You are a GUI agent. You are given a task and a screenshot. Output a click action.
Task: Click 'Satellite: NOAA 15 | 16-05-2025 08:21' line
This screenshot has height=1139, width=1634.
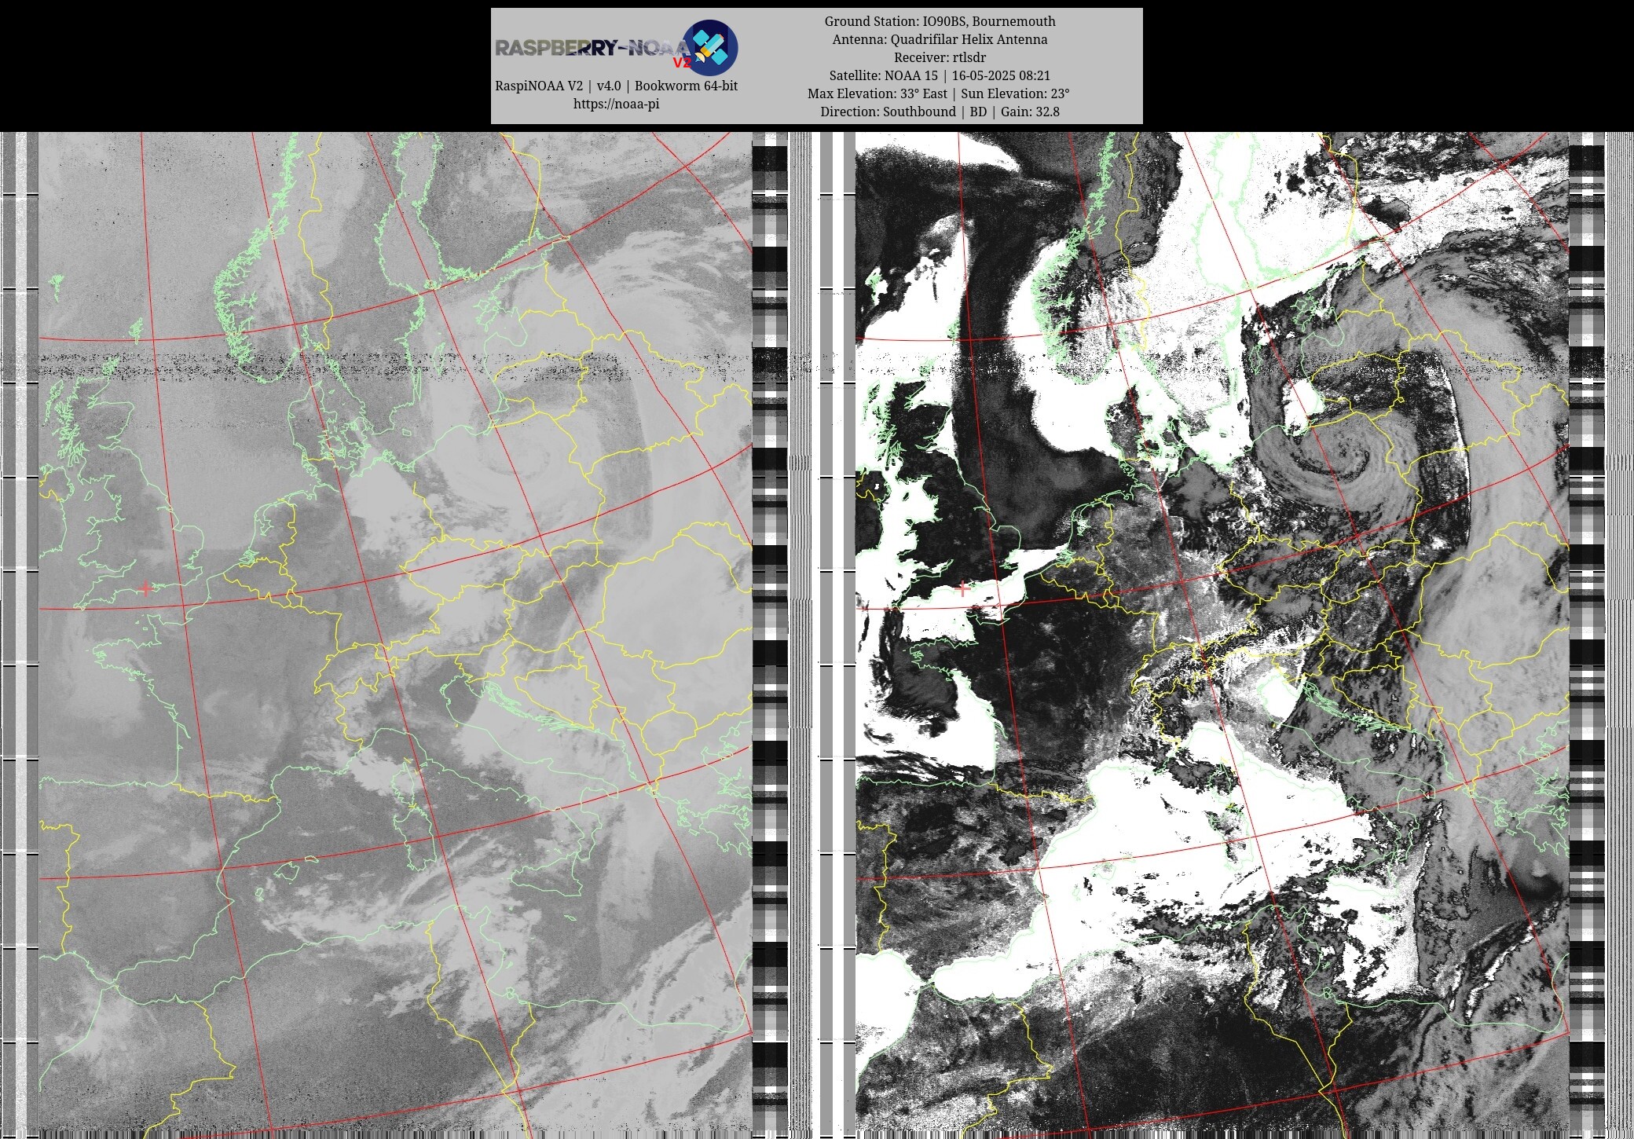click(x=940, y=75)
